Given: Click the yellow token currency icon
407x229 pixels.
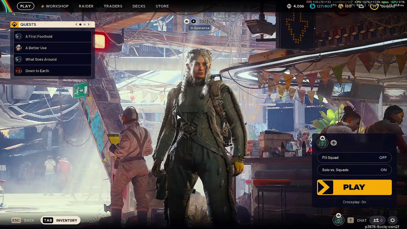Looking at the screenshot, I should click(x=341, y=6).
